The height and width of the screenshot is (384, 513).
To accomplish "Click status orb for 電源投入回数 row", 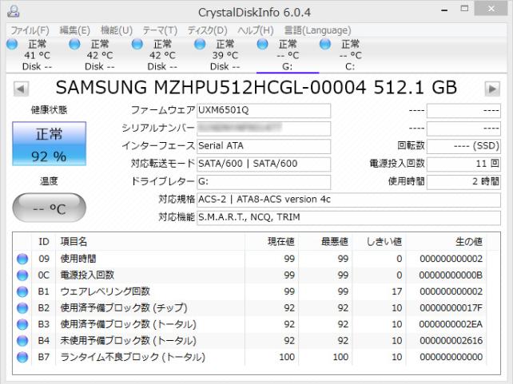I will click(22, 275).
